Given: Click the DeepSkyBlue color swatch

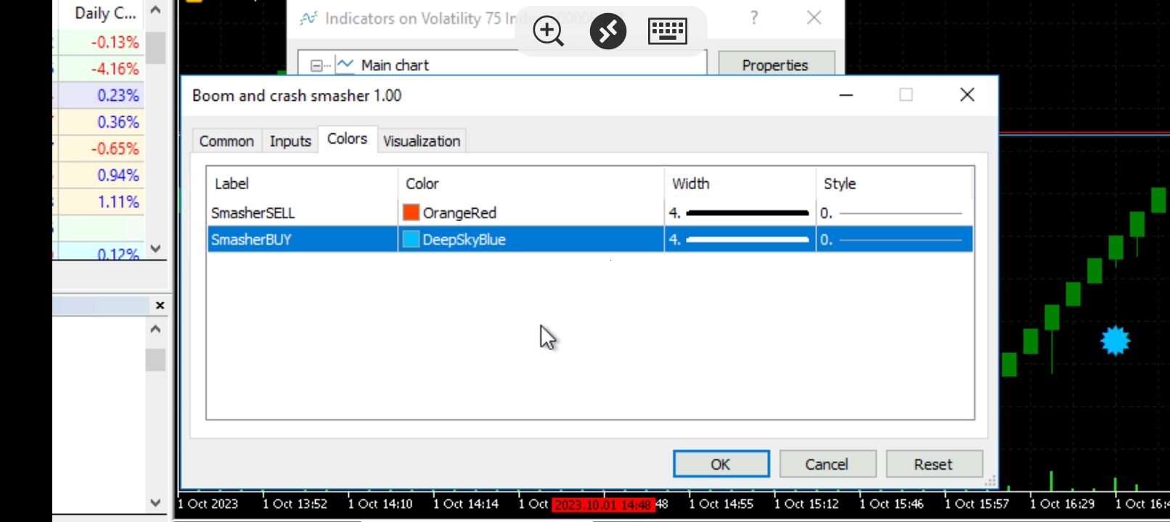Looking at the screenshot, I should (411, 239).
